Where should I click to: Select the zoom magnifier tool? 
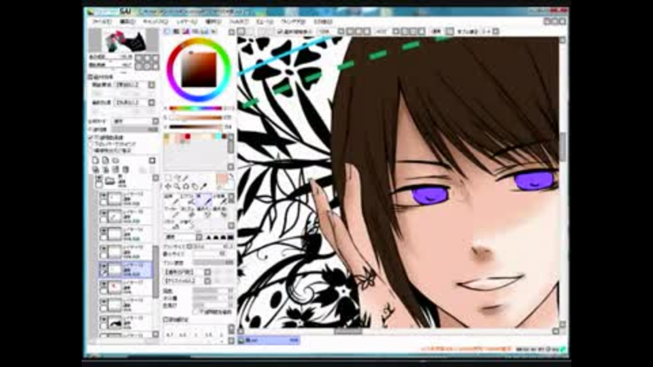(x=177, y=186)
